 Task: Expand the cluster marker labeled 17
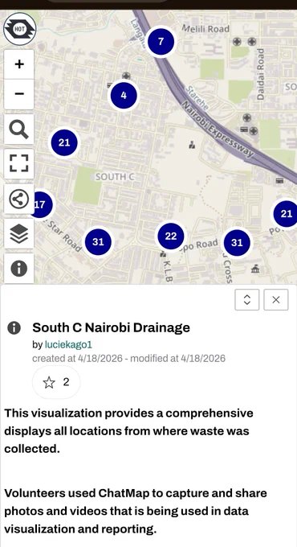(x=41, y=205)
